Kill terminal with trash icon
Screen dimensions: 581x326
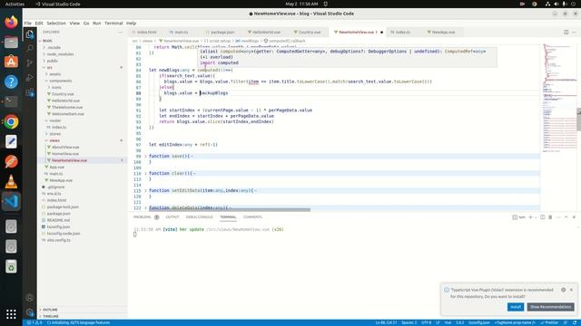coord(550,217)
